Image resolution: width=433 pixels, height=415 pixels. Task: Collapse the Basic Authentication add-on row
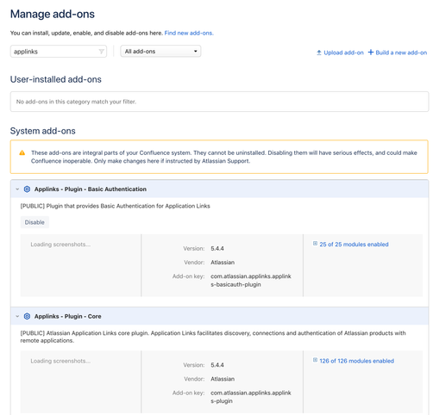(x=17, y=189)
